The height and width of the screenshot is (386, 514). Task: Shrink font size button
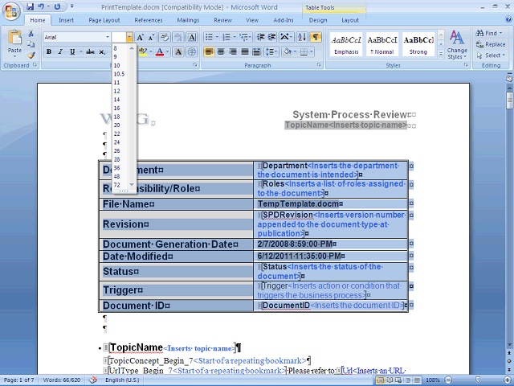pyautogui.click(x=151, y=37)
